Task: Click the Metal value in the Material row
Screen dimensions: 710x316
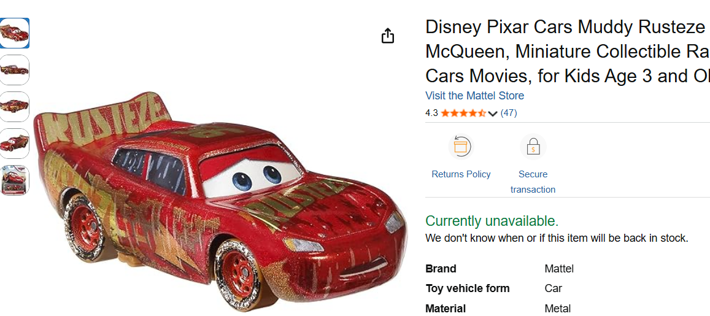Action: pos(557,309)
